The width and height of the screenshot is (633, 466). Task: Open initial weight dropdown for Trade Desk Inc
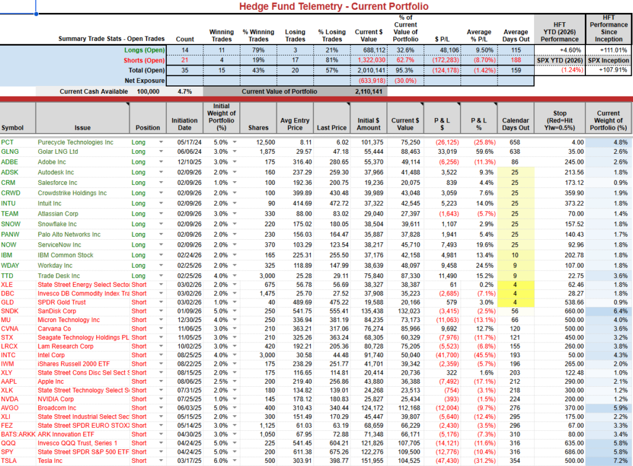[x=233, y=276]
